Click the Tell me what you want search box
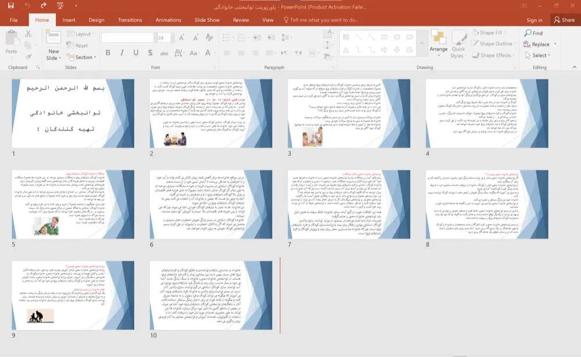The height and width of the screenshot is (357, 581). [x=321, y=20]
